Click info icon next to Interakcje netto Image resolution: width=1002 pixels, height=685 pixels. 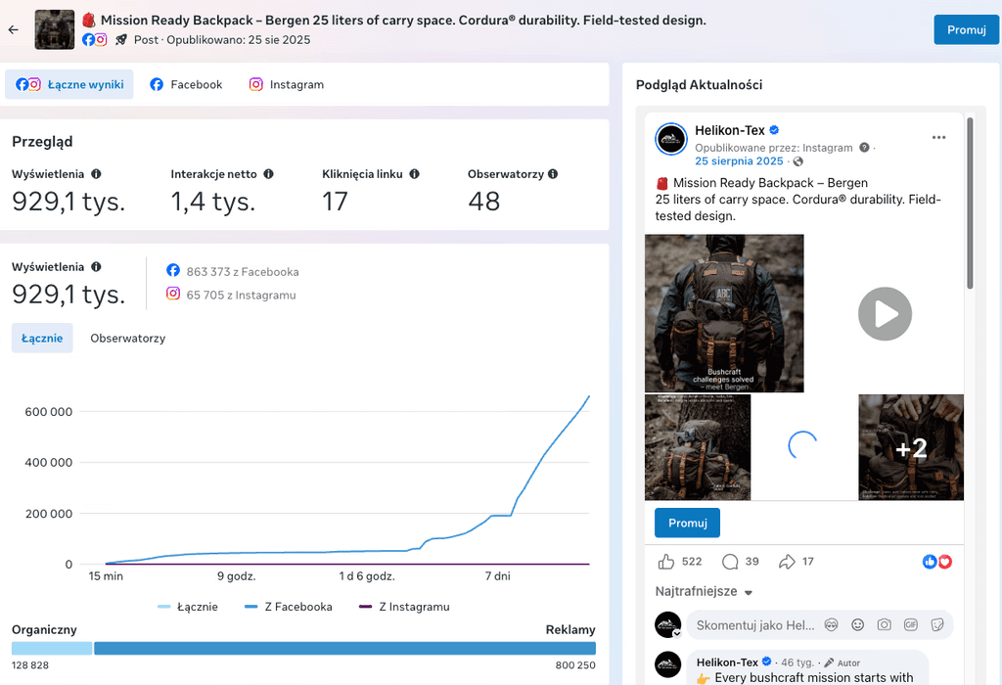point(268,174)
